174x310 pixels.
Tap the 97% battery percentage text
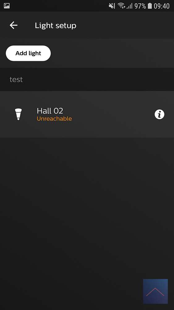tap(140, 6)
